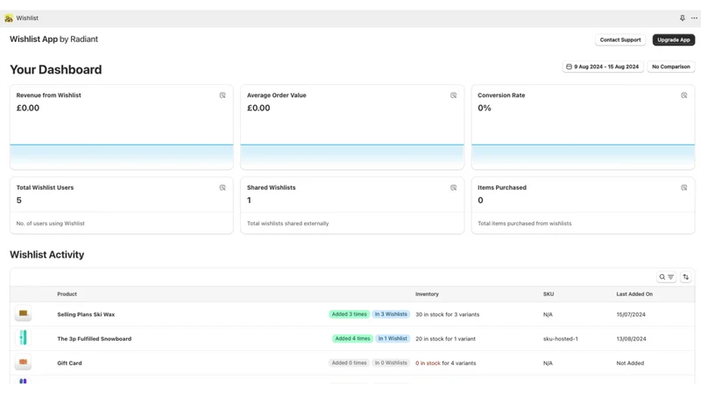701x394 pixels.
Task: Click the sku-hosted-1 SKU value
Action: coord(560,339)
